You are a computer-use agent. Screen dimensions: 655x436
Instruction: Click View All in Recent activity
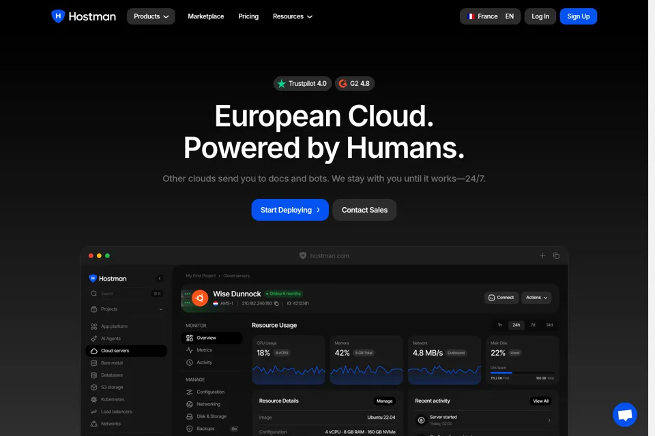pyautogui.click(x=540, y=401)
